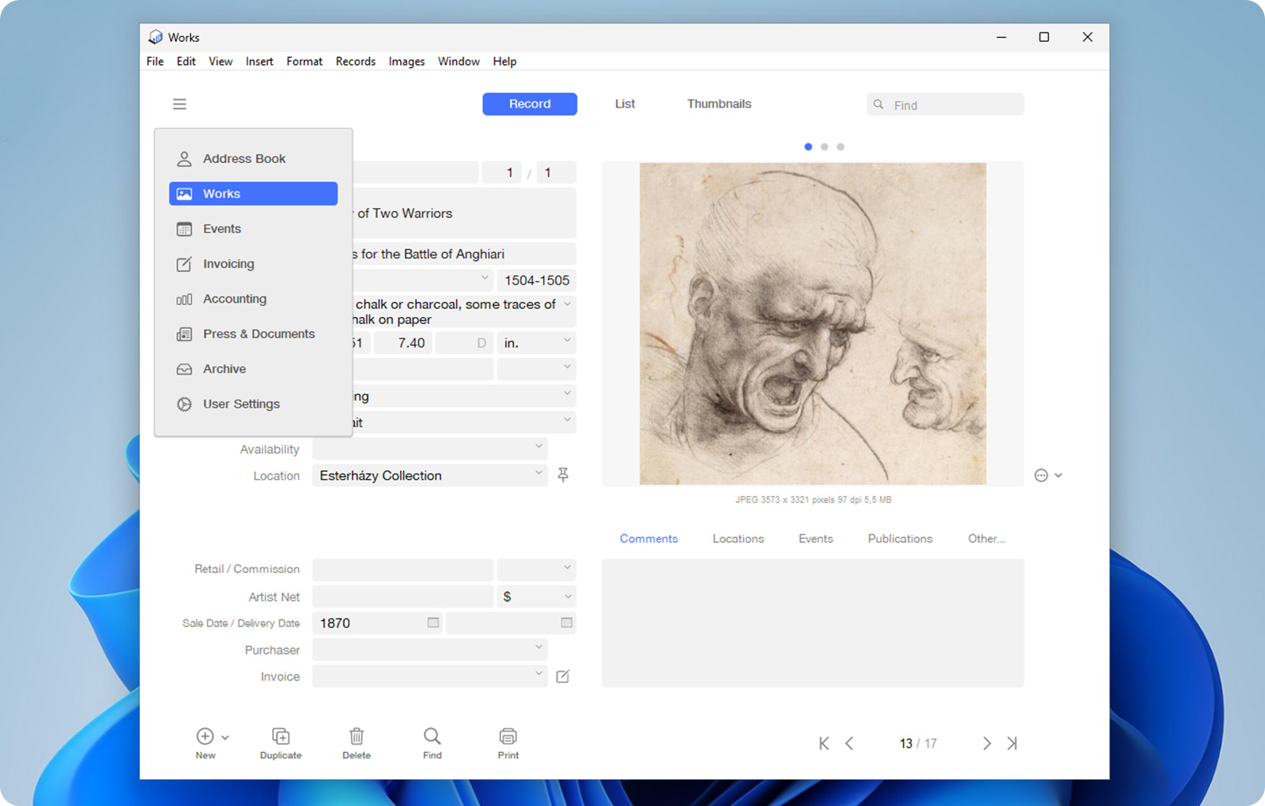The height and width of the screenshot is (806, 1265).
Task: Click the Archive tray icon
Action: point(184,369)
